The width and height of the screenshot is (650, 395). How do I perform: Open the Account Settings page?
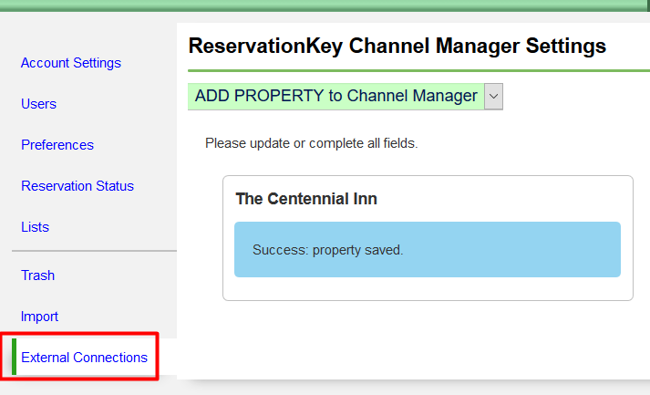point(70,63)
